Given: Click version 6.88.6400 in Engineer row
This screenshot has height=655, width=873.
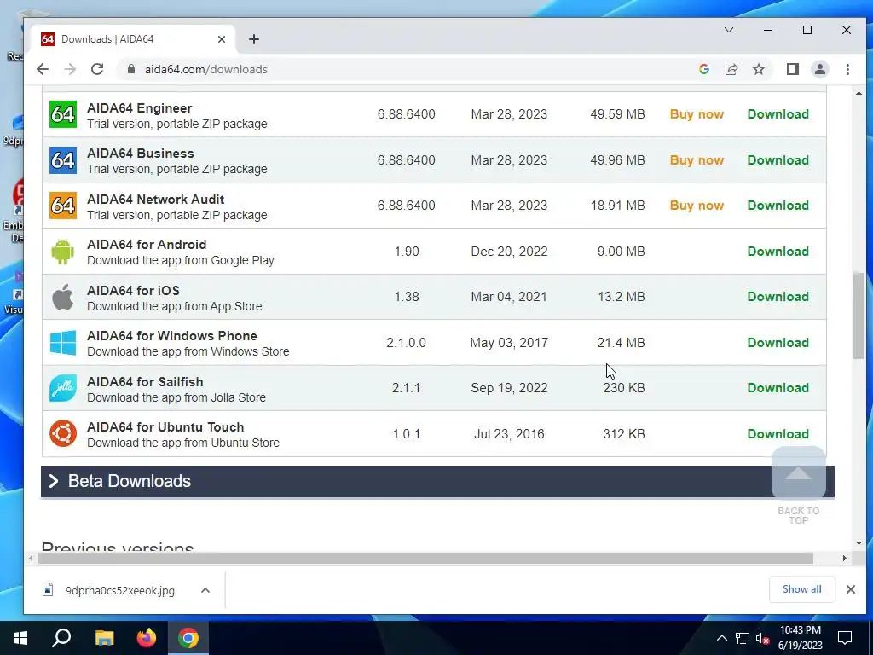Looking at the screenshot, I should click(x=406, y=114).
